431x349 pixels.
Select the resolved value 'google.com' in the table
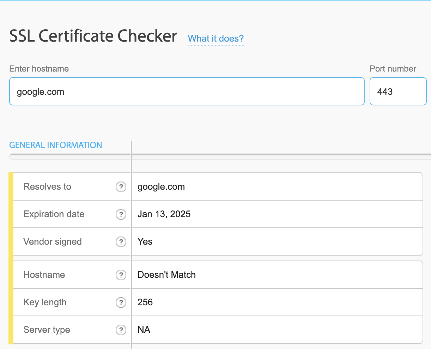click(161, 187)
